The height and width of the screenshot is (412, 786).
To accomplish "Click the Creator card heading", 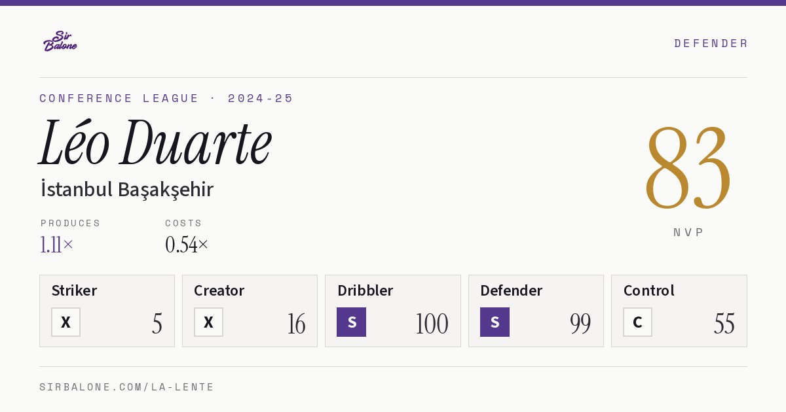I will point(219,290).
